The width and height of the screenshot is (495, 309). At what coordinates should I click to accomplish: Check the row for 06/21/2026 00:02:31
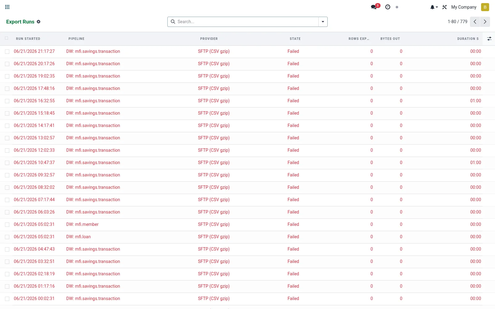click(x=7, y=299)
